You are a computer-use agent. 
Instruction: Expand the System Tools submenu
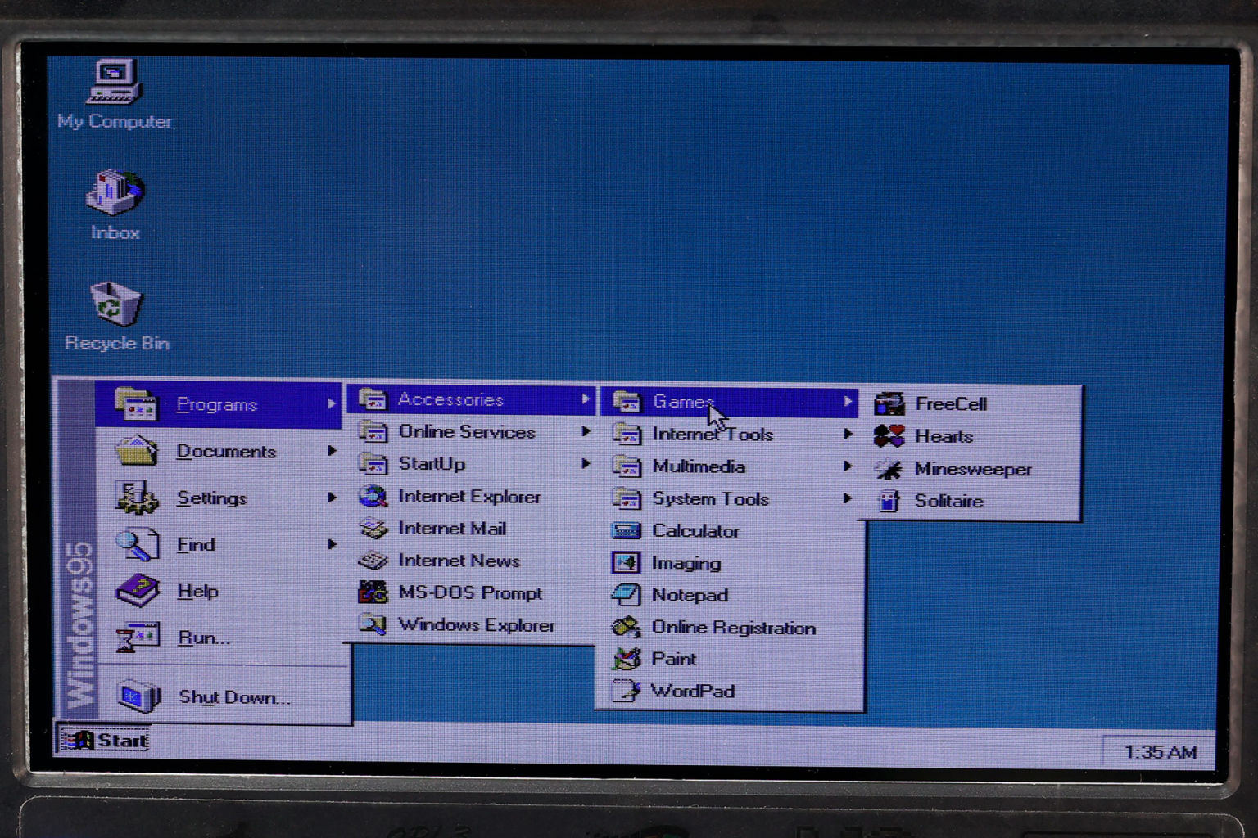click(x=710, y=498)
